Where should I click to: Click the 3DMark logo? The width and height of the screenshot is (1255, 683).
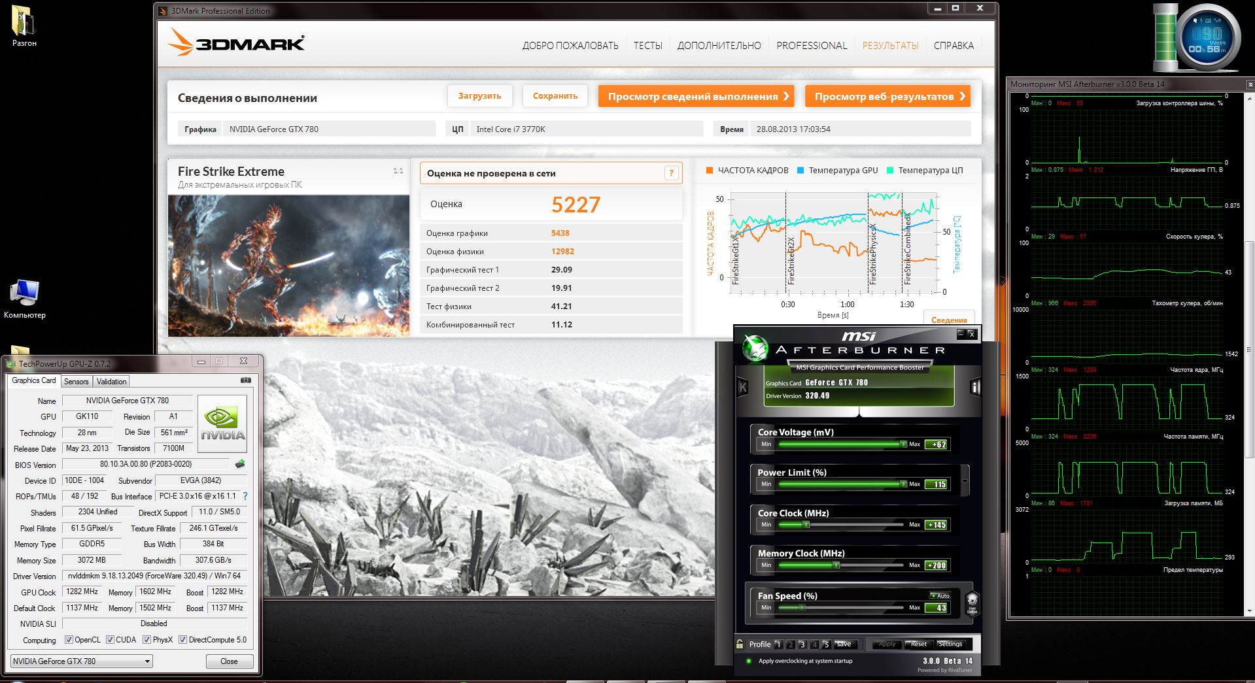(x=236, y=42)
